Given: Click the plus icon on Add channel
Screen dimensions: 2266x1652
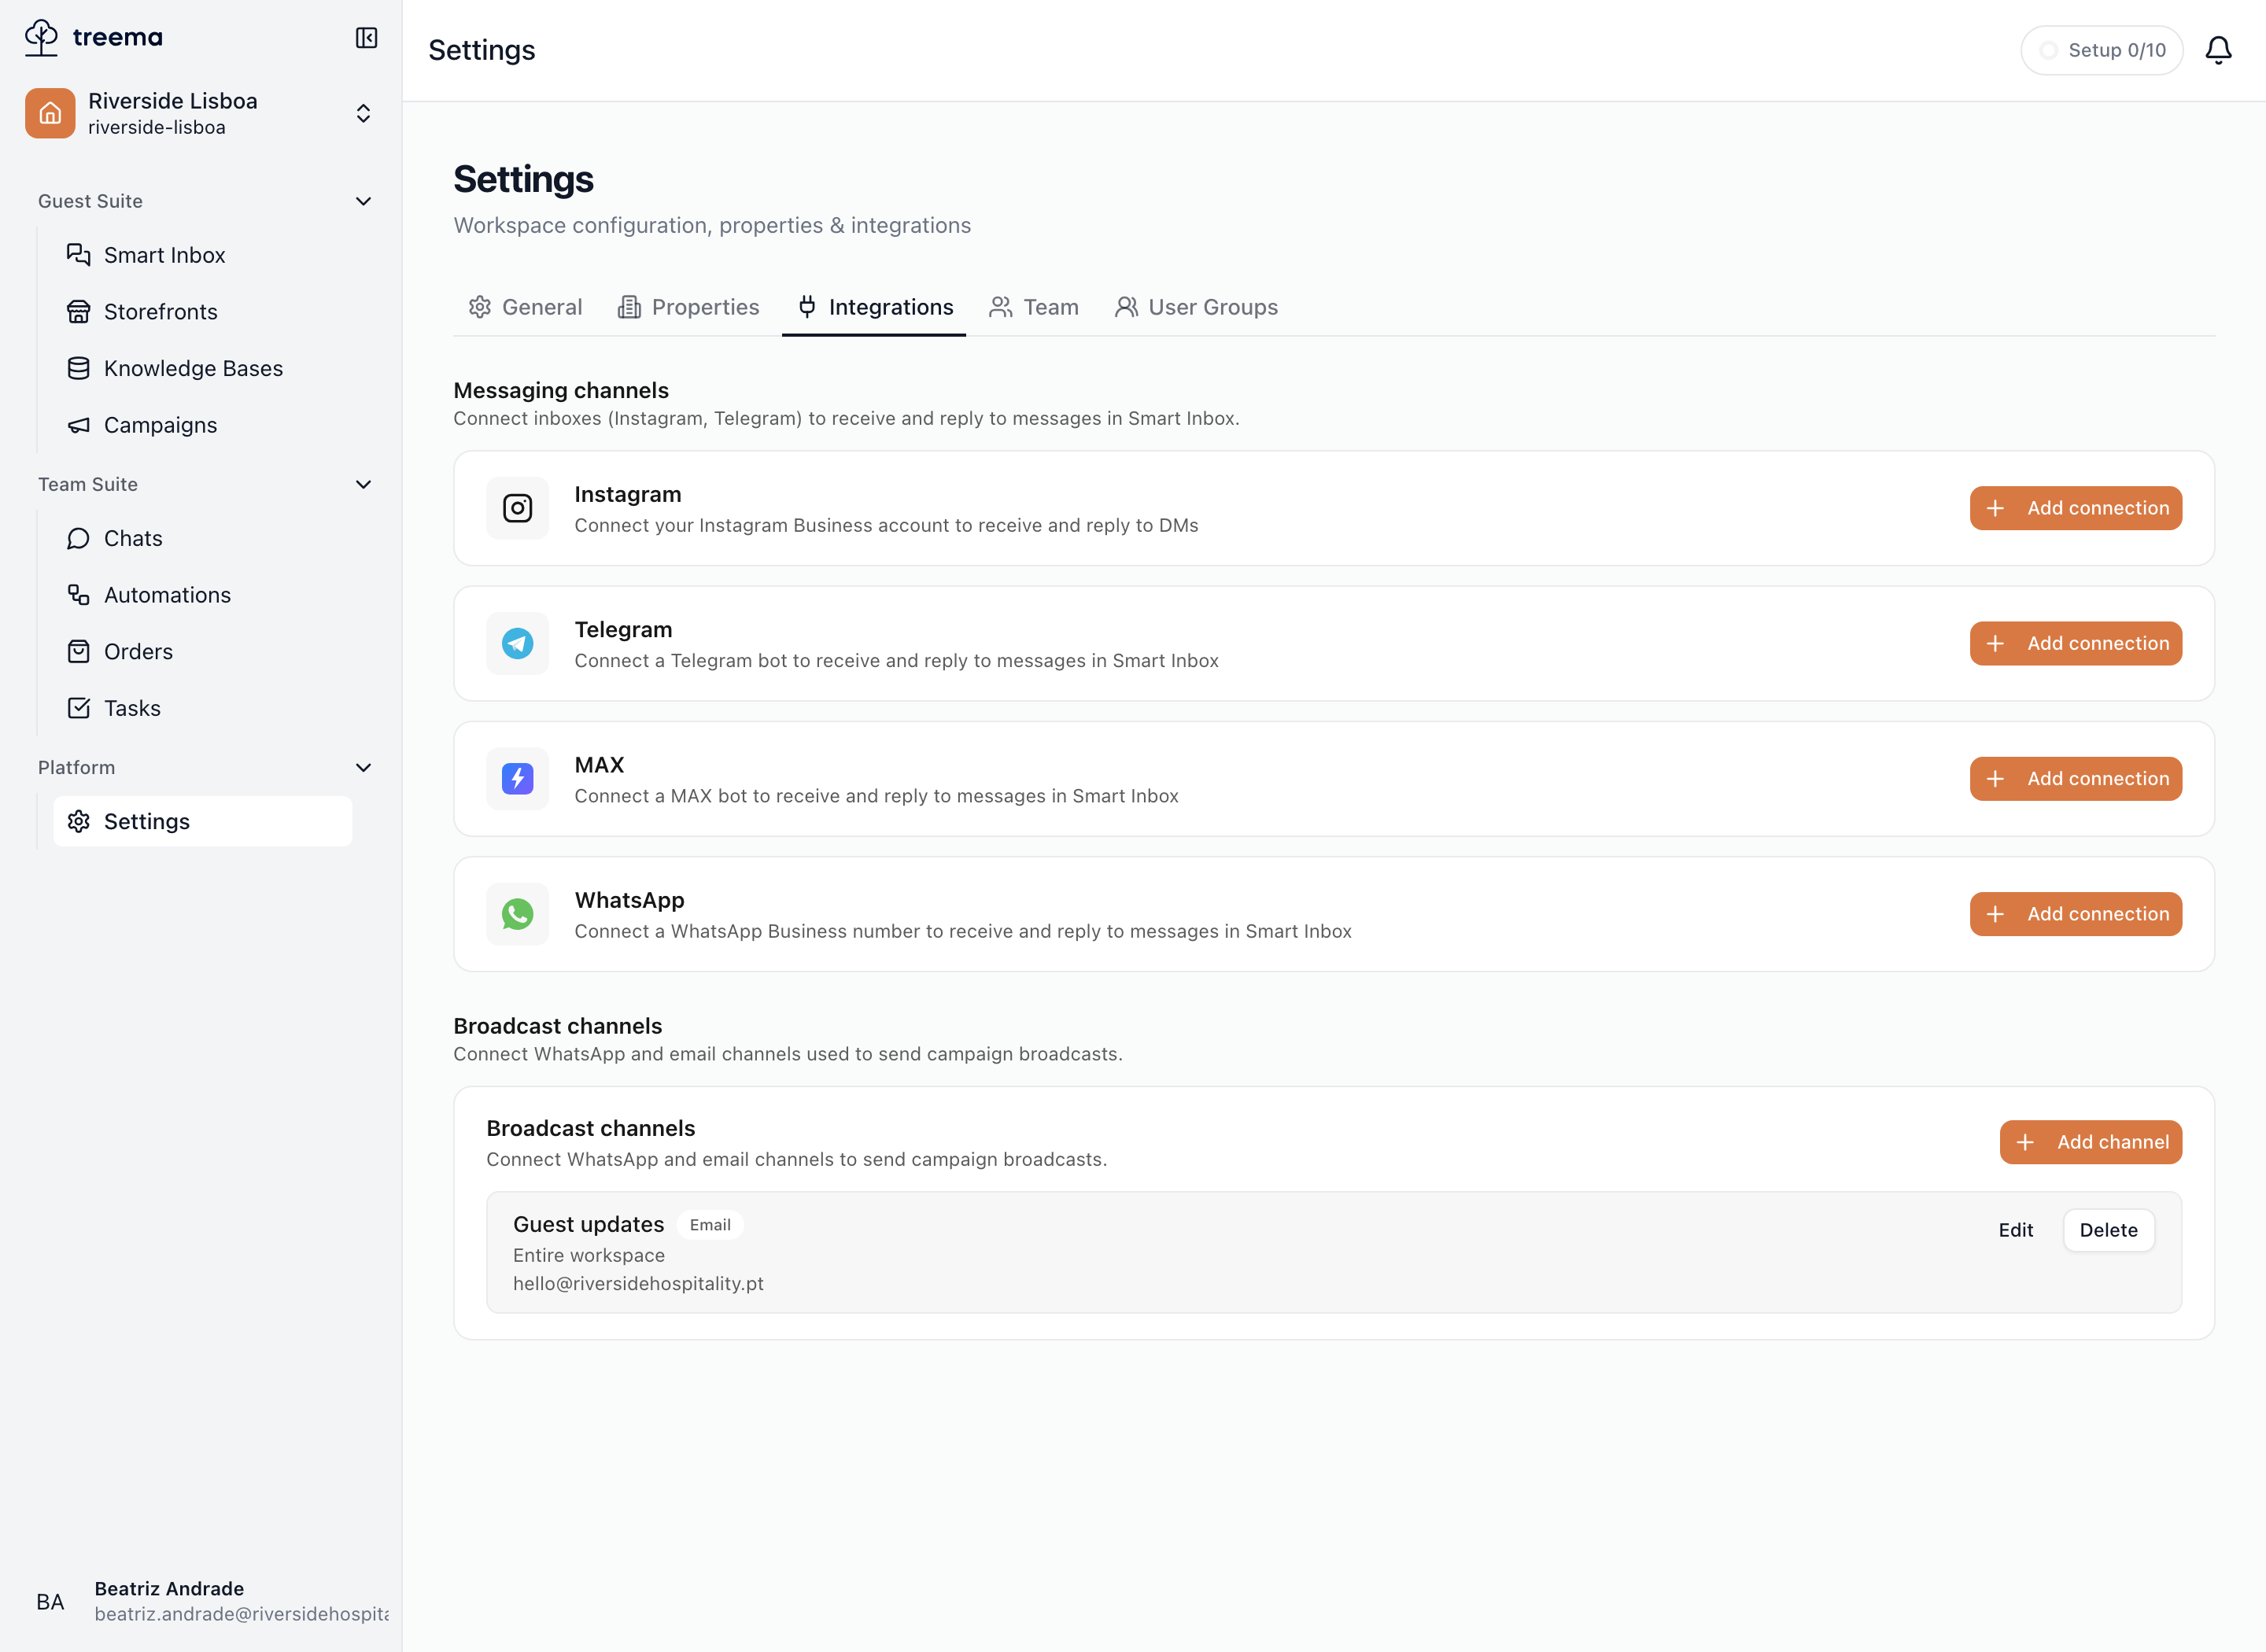Looking at the screenshot, I should coord(2025,1142).
